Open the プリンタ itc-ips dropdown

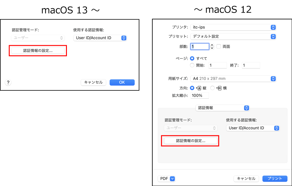(233, 27)
